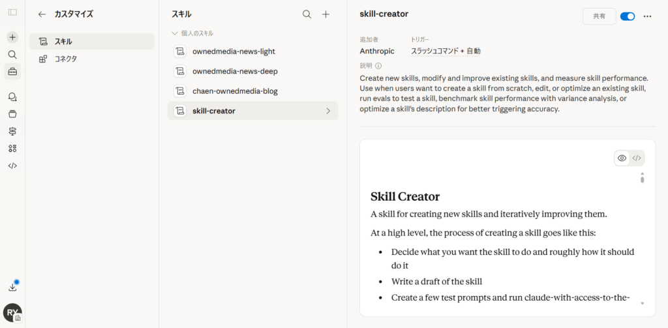Toggle the left sidebar panel icon
Image resolution: width=668 pixels, height=328 pixels.
[x=12, y=12]
